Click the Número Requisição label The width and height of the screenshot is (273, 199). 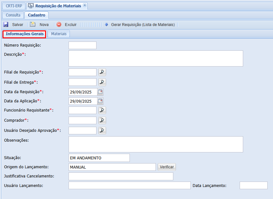click(23, 45)
